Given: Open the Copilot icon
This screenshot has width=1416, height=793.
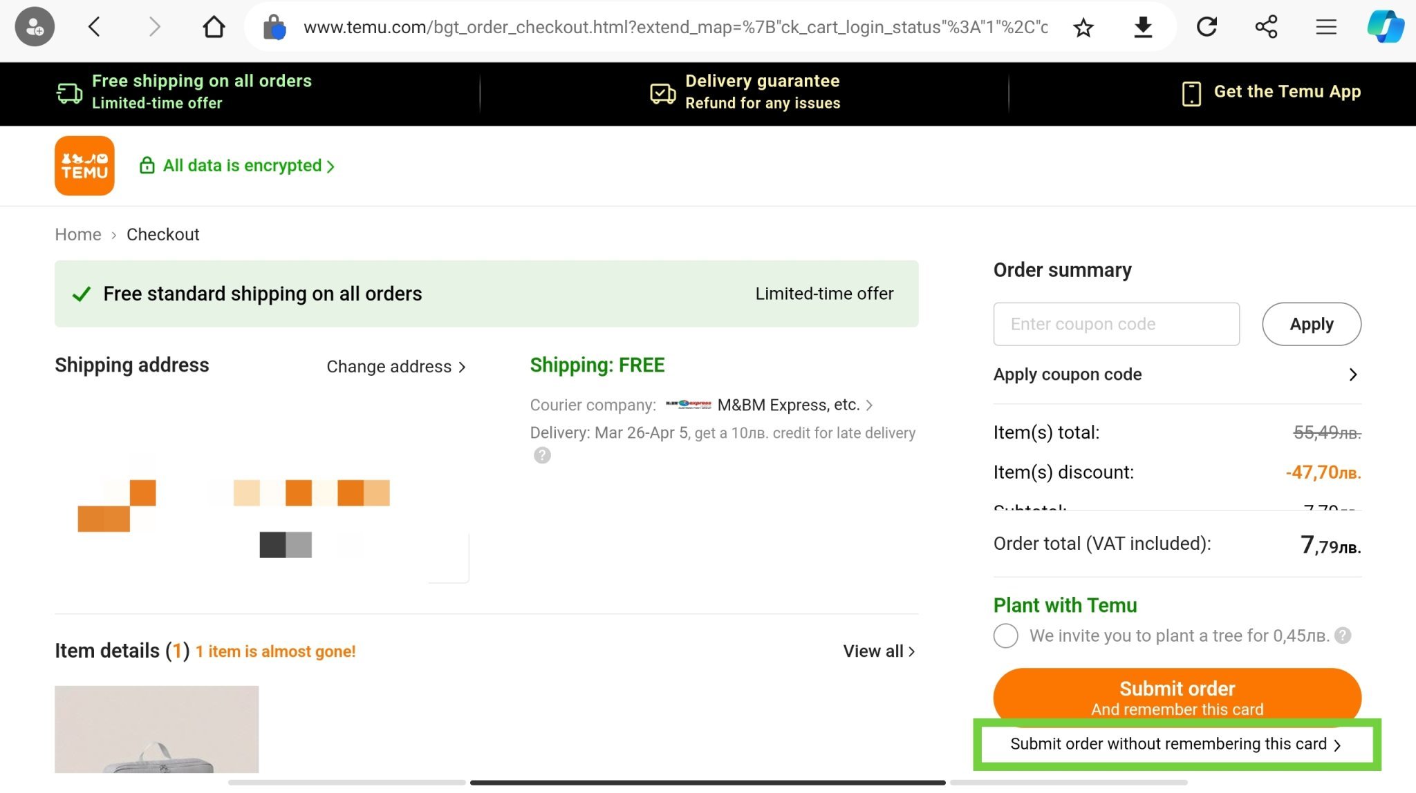Looking at the screenshot, I should (x=1385, y=28).
